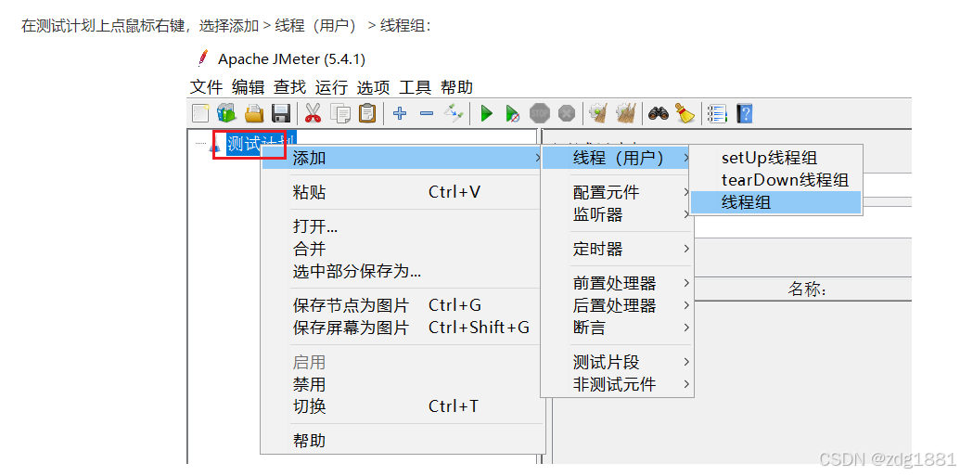Choose 添加 in the context menu

[x=403, y=159]
